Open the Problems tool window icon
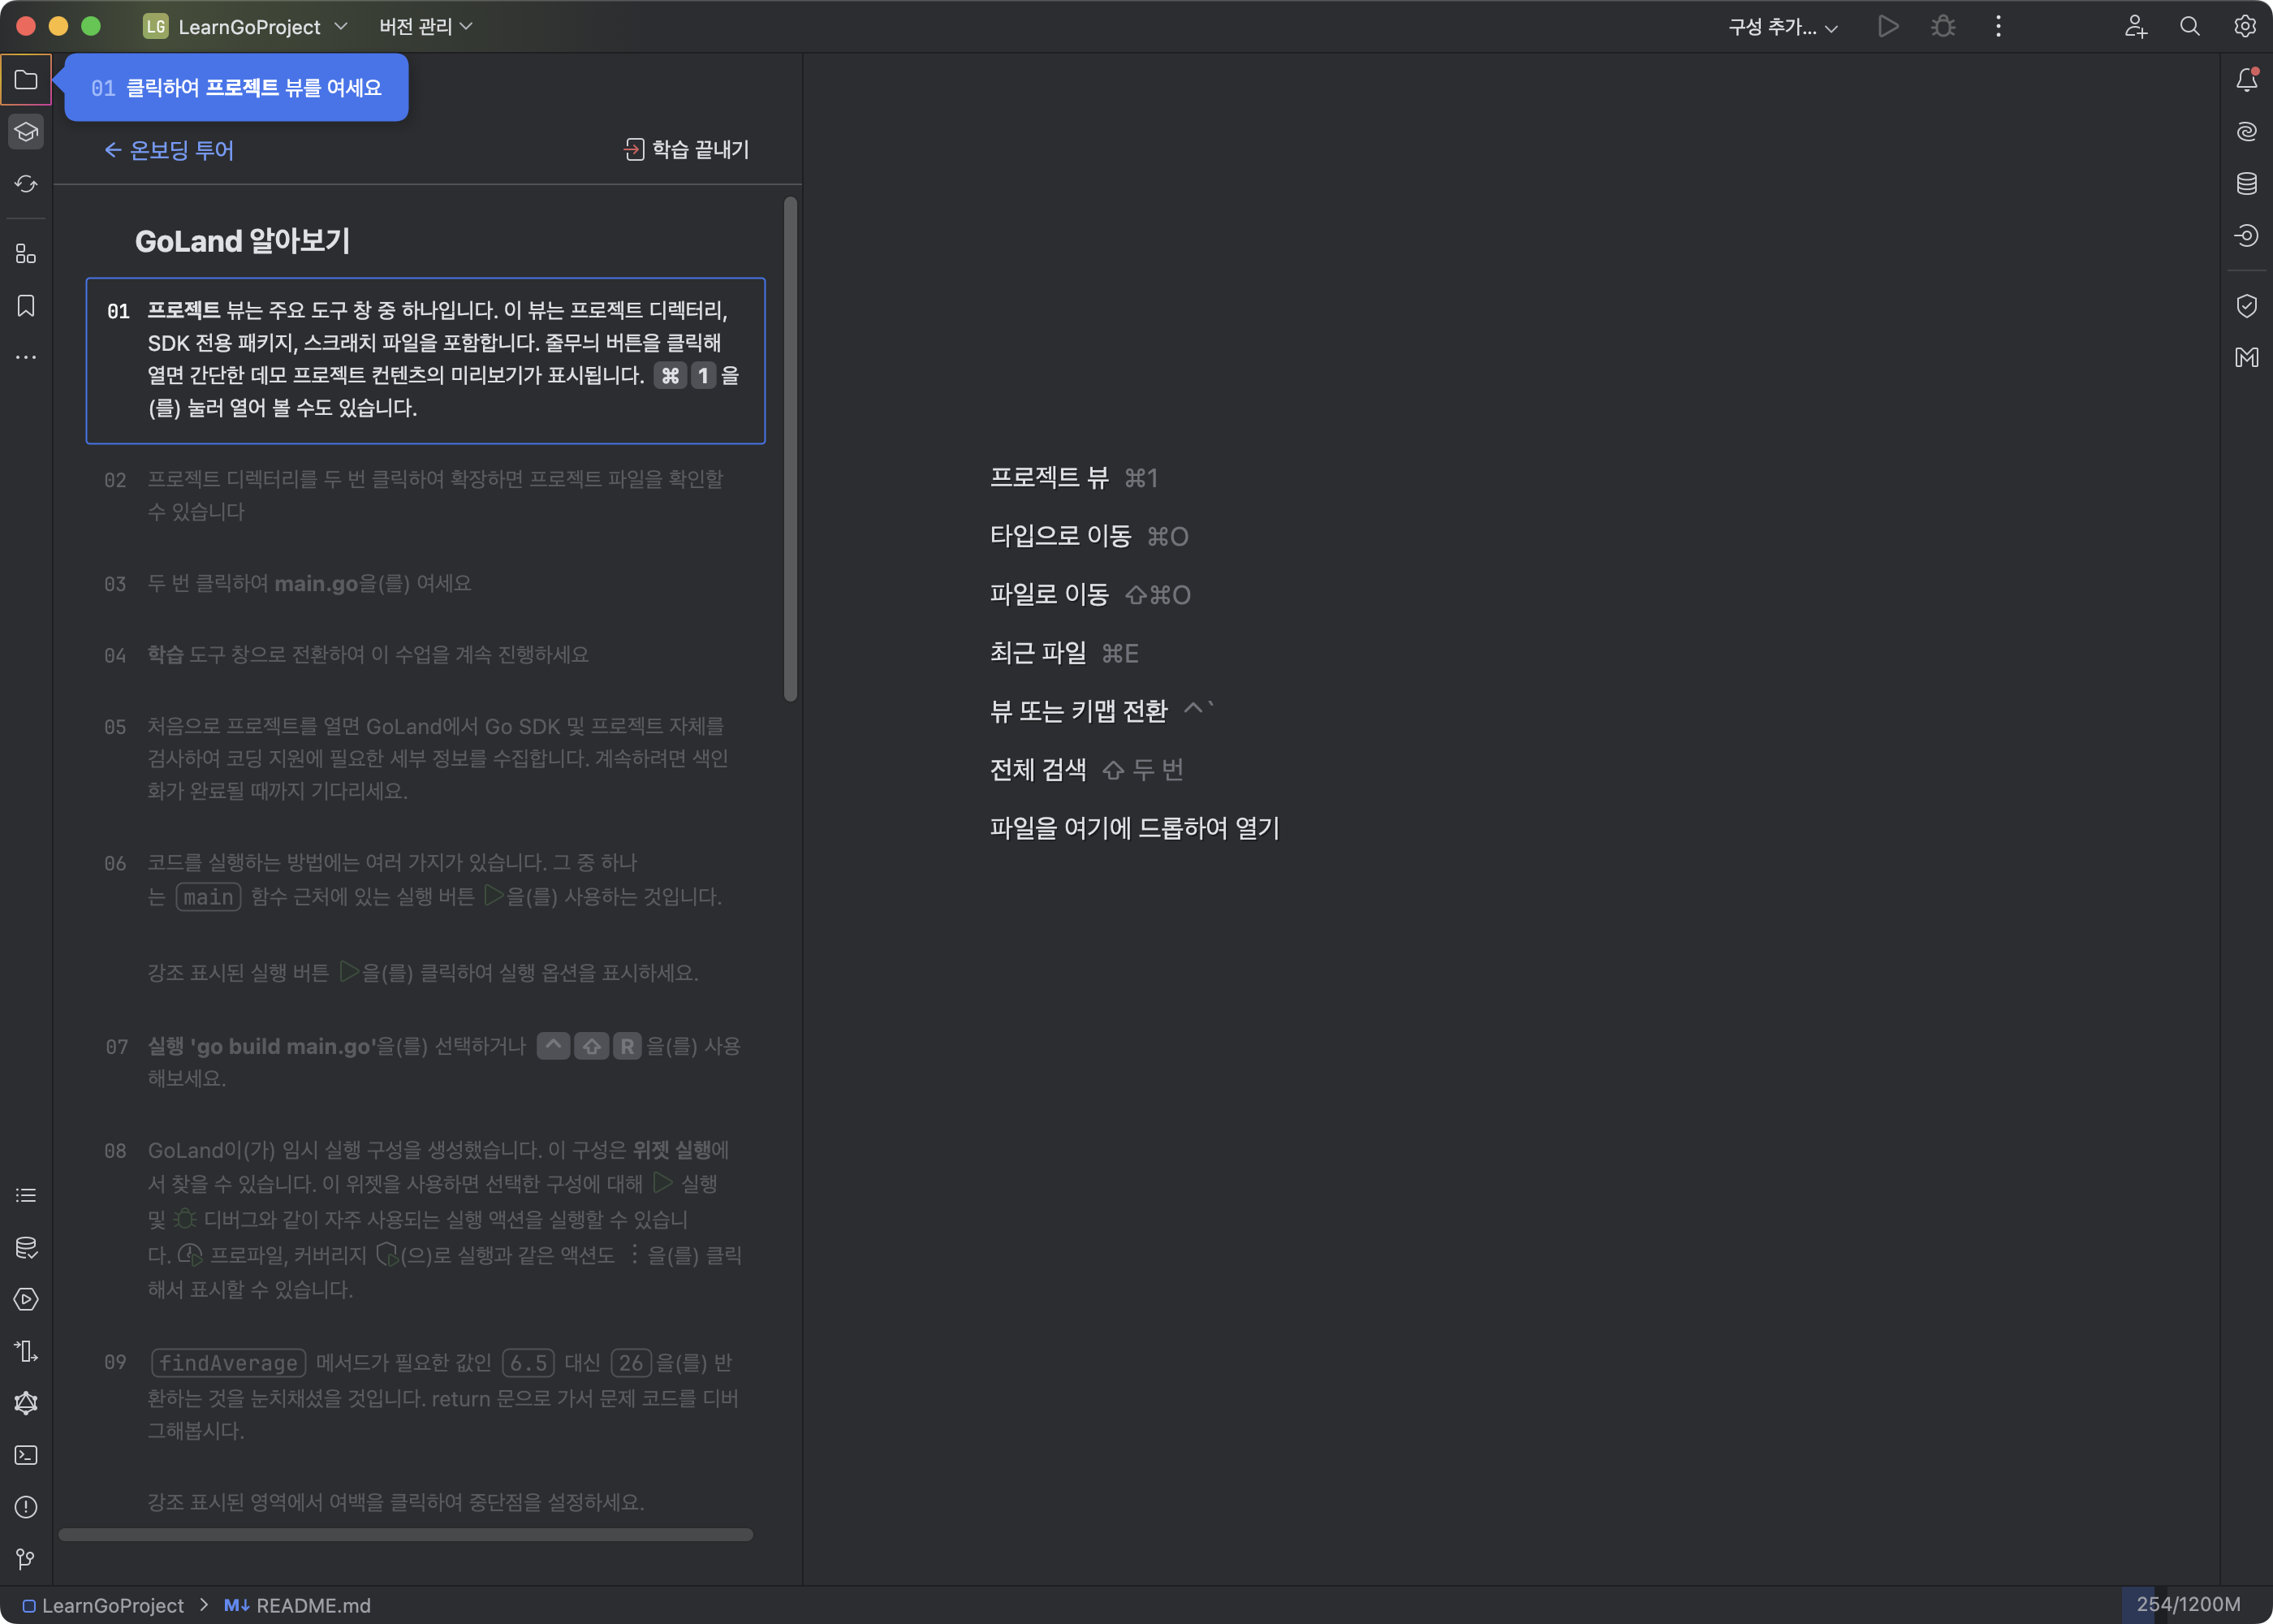 [26, 1507]
